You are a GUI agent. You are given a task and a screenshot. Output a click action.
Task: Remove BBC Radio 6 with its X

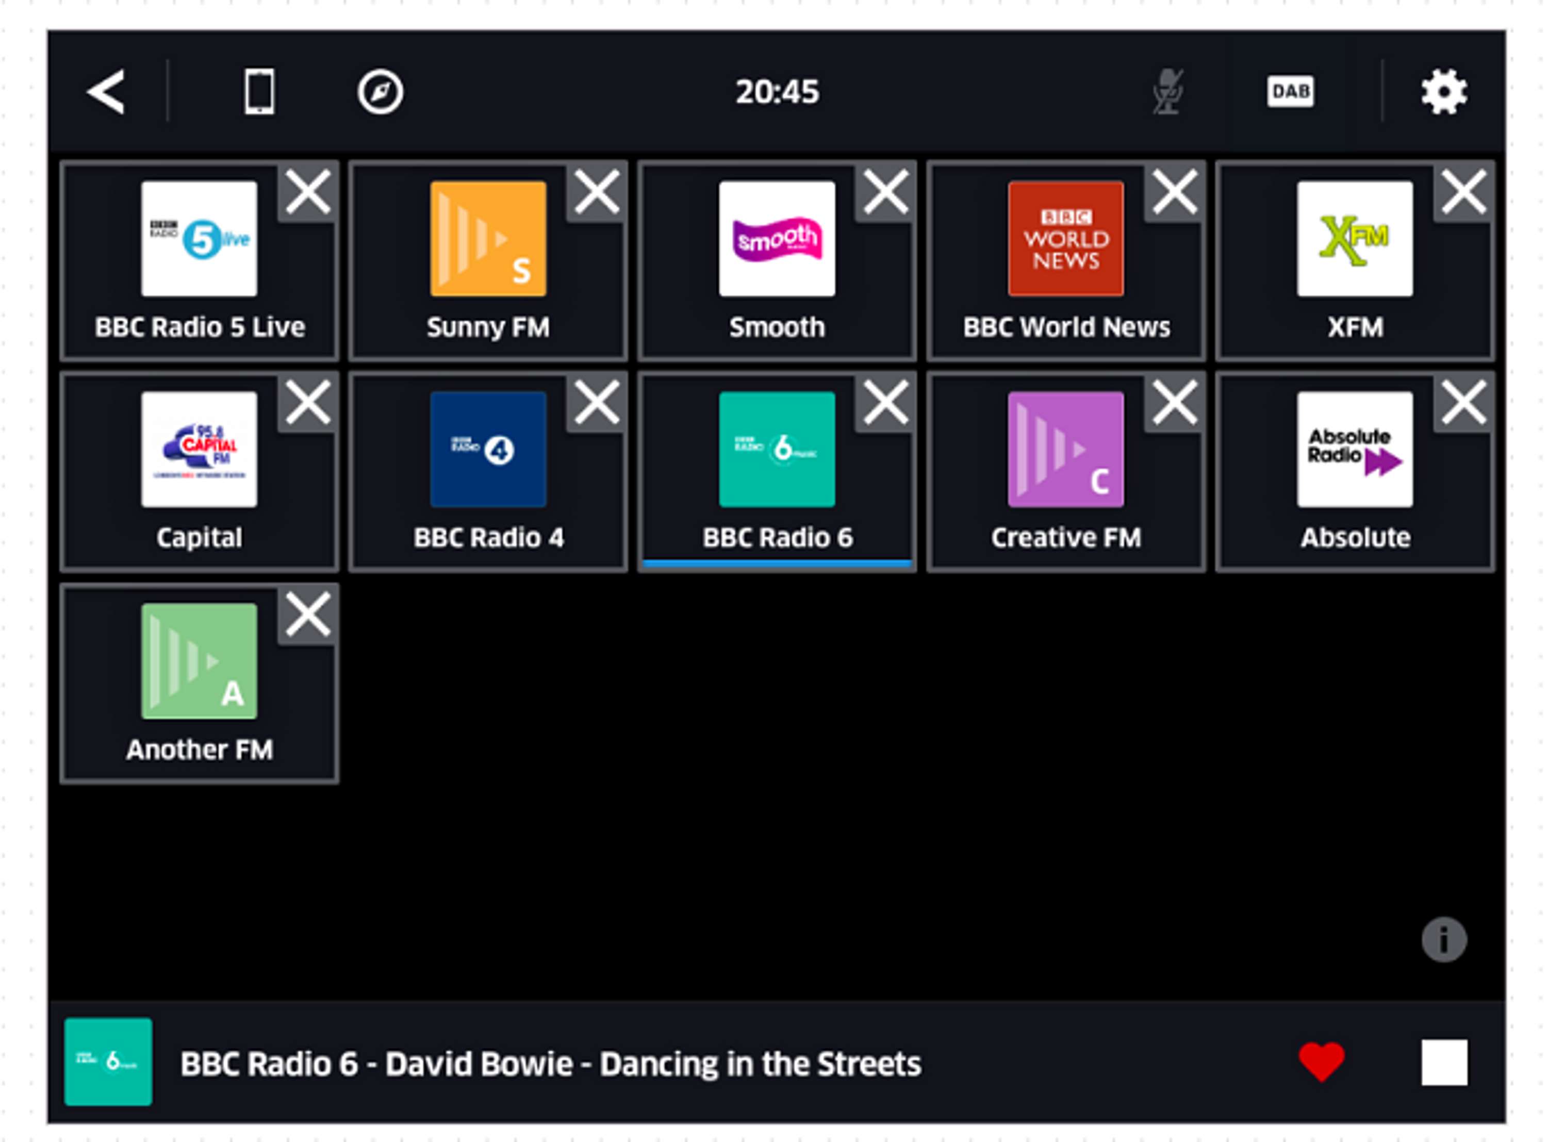coord(886,403)
